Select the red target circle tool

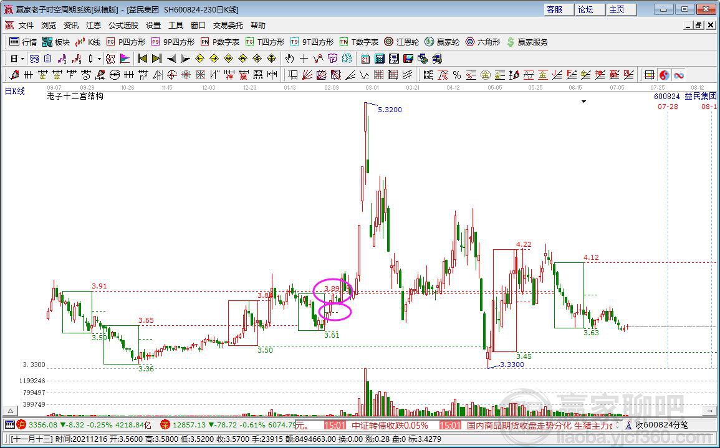172,75
